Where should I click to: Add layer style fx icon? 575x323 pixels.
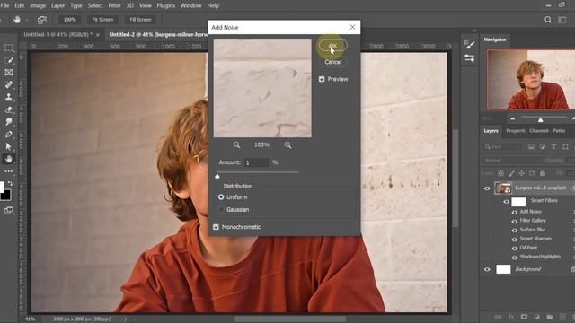pyautogui.click(x=511, y=317)
